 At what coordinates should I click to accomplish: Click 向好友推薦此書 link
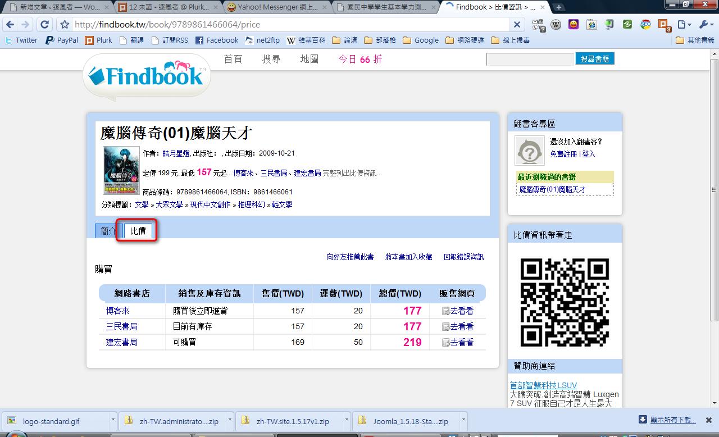click(350, 257)
